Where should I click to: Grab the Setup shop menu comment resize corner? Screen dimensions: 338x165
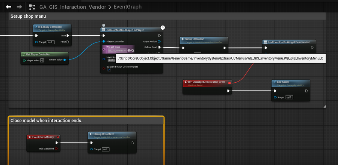[324, 106]
